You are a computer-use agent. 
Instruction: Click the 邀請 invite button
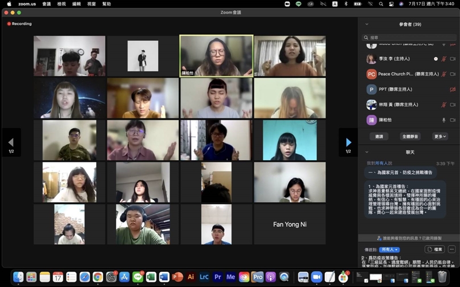pos(379,136)
